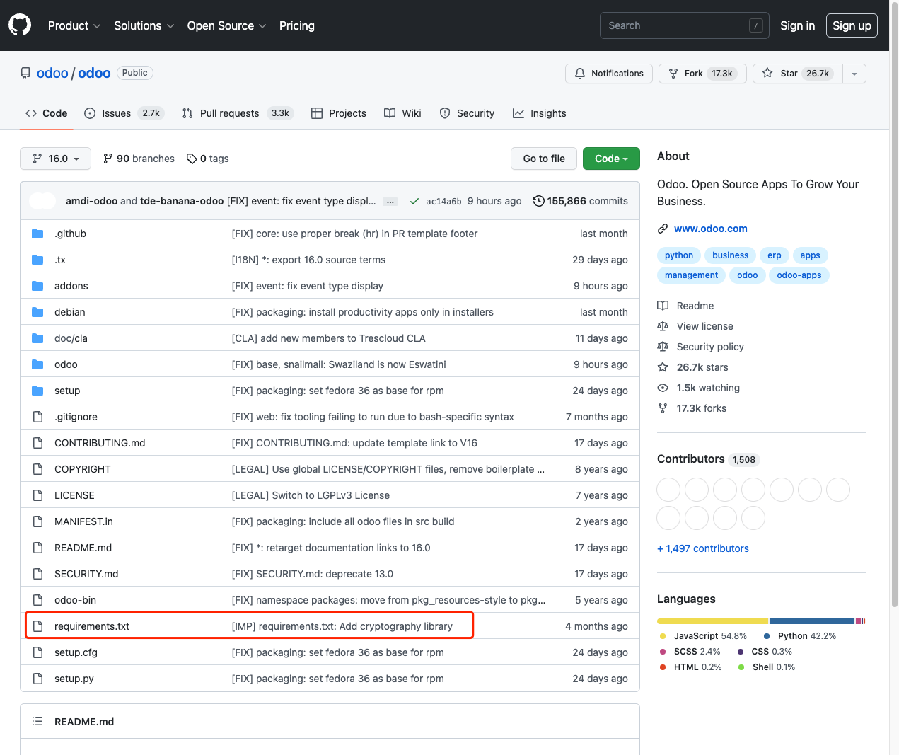The height and width of the screenshot is (755, 899).
Task: Open the odoo-bin file
Action: (75, 600)
